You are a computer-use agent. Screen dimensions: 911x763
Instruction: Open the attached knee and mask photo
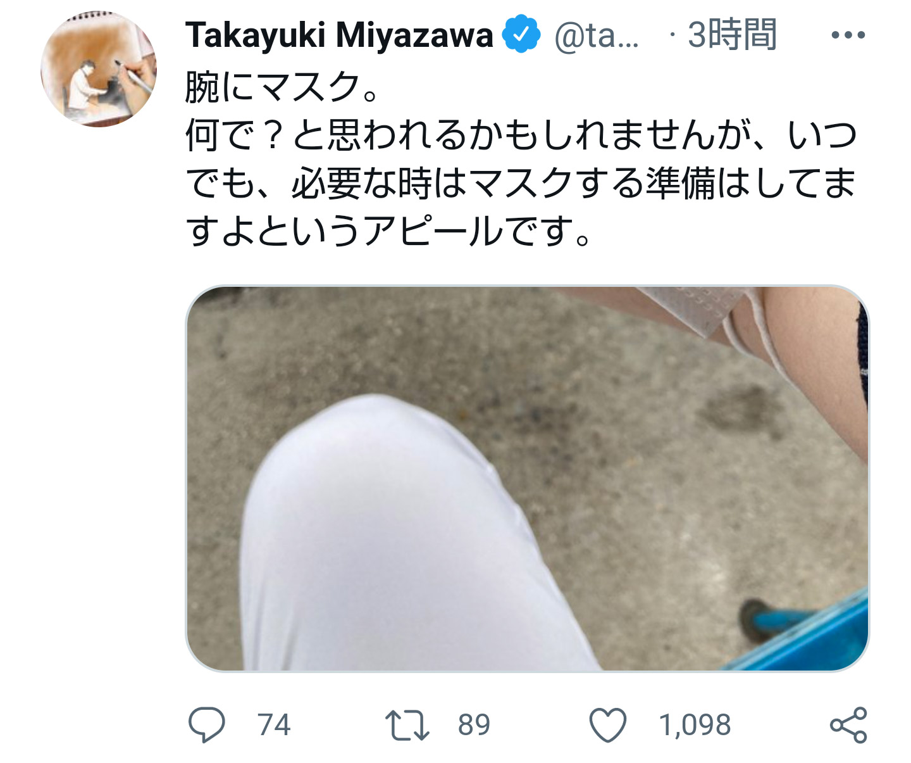(x=528, y=479)
